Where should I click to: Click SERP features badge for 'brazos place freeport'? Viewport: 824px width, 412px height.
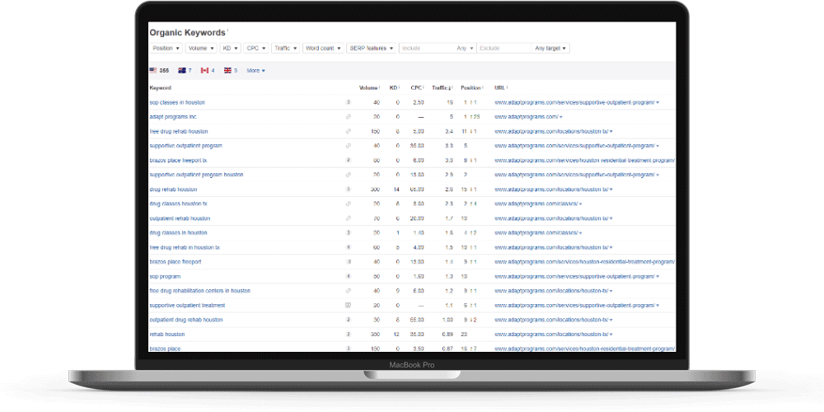348,262
